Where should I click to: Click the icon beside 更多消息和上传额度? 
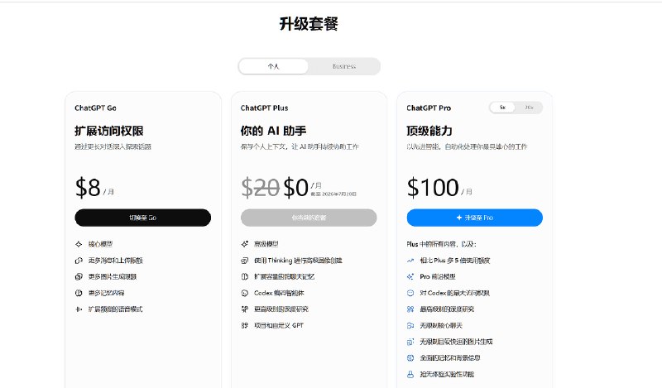click(x=79, y=261)
